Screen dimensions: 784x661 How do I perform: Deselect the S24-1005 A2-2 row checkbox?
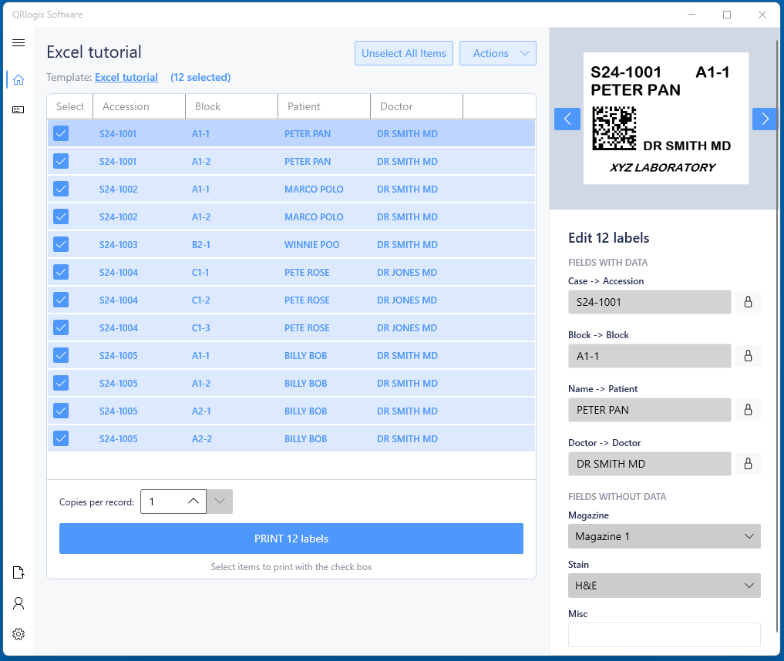point(61,438)
